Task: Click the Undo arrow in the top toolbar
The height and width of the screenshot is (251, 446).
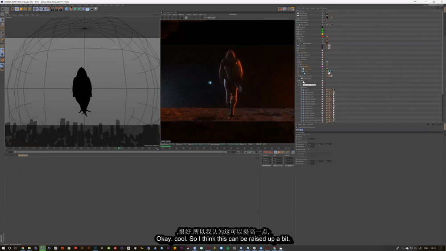Action: tap(4, 8)
